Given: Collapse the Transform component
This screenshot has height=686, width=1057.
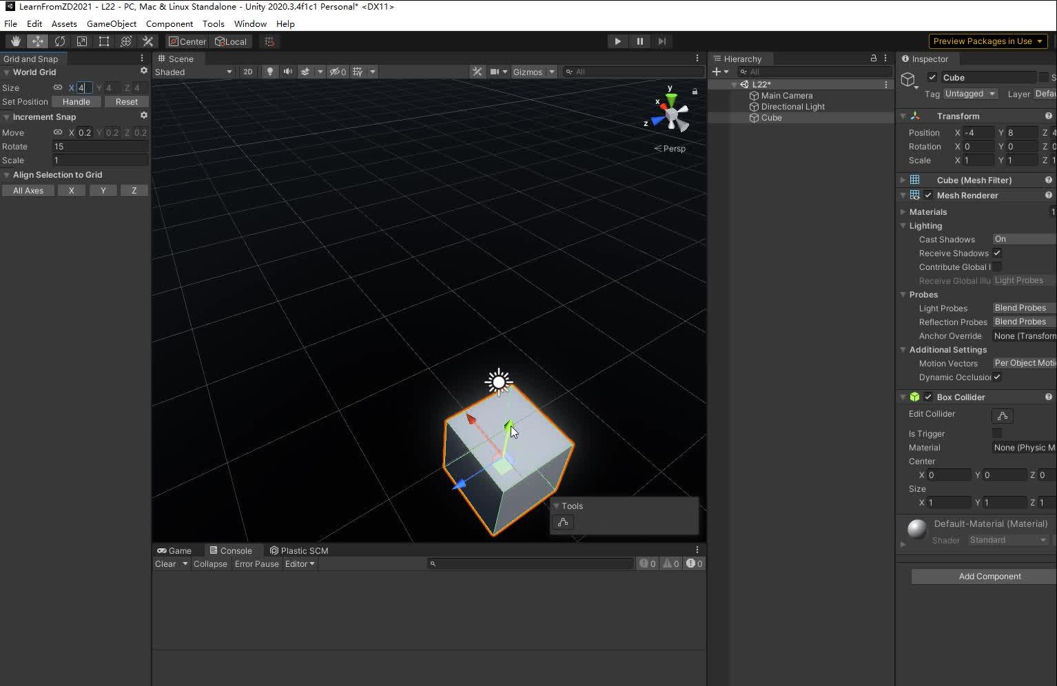Looking at the screenshot, I should point(904,116).
